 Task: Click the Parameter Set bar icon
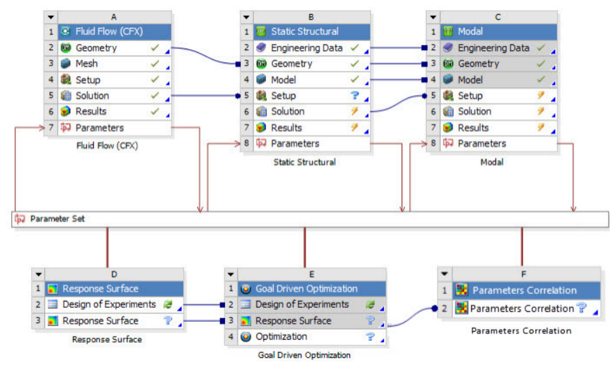[x=20, y=219]
